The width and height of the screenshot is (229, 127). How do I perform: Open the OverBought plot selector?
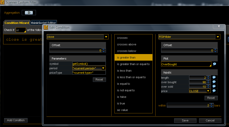tap(186, 64)
